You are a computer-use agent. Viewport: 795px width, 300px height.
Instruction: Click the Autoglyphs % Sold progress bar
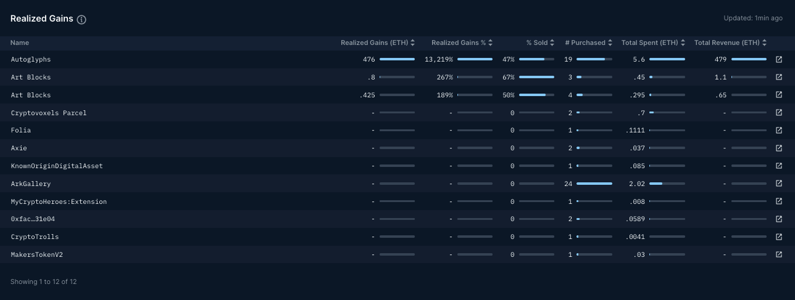(536, 59)
